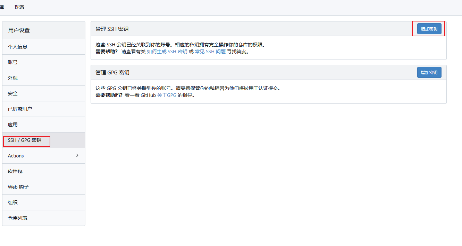Screen dimensions: 462x246
Task: Open the 账号 settings page
Action: 13,62
